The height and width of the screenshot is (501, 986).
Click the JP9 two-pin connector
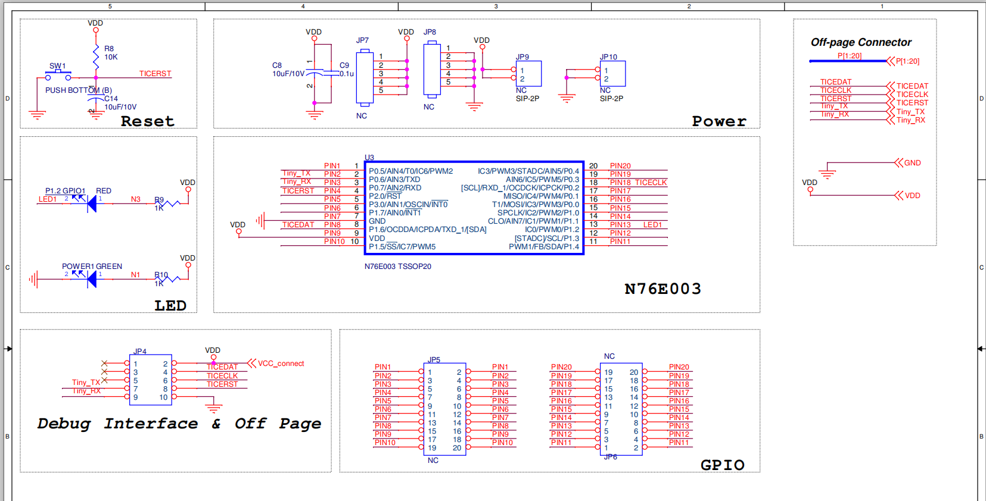click(x=528, y=74)
